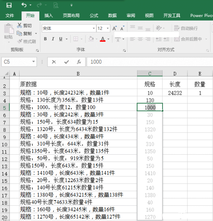Click the Orientation text rotate icon
Viewport: 213px width, 221px height.
point(159,28)
